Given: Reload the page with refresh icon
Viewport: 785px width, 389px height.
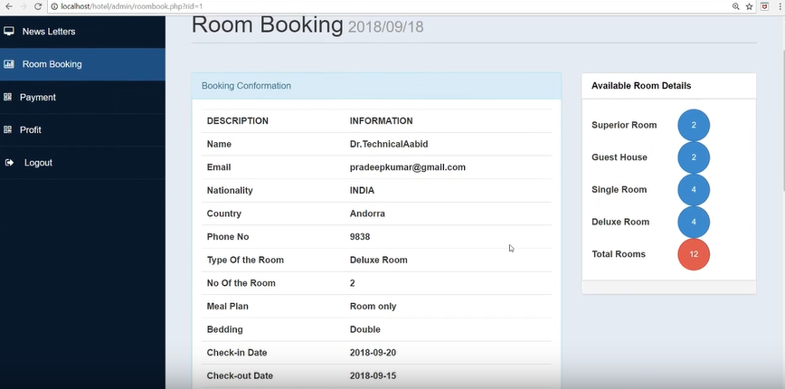Looking at the screenshot, I should click(38, 6).
